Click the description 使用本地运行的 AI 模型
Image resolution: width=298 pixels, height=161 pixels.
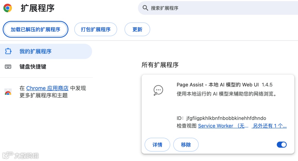(x=227, y=94)
